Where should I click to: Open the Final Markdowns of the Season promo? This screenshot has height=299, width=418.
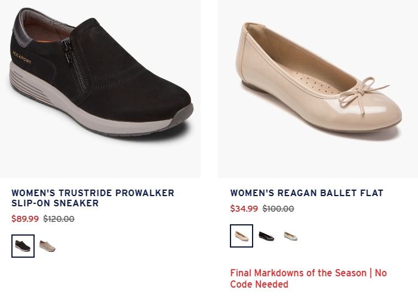(x=309, y=279)
